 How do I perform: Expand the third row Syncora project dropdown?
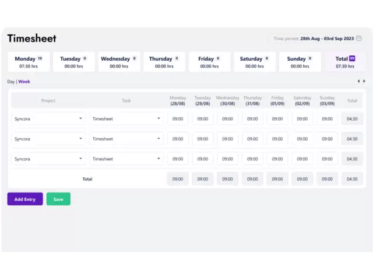[48, 159]
